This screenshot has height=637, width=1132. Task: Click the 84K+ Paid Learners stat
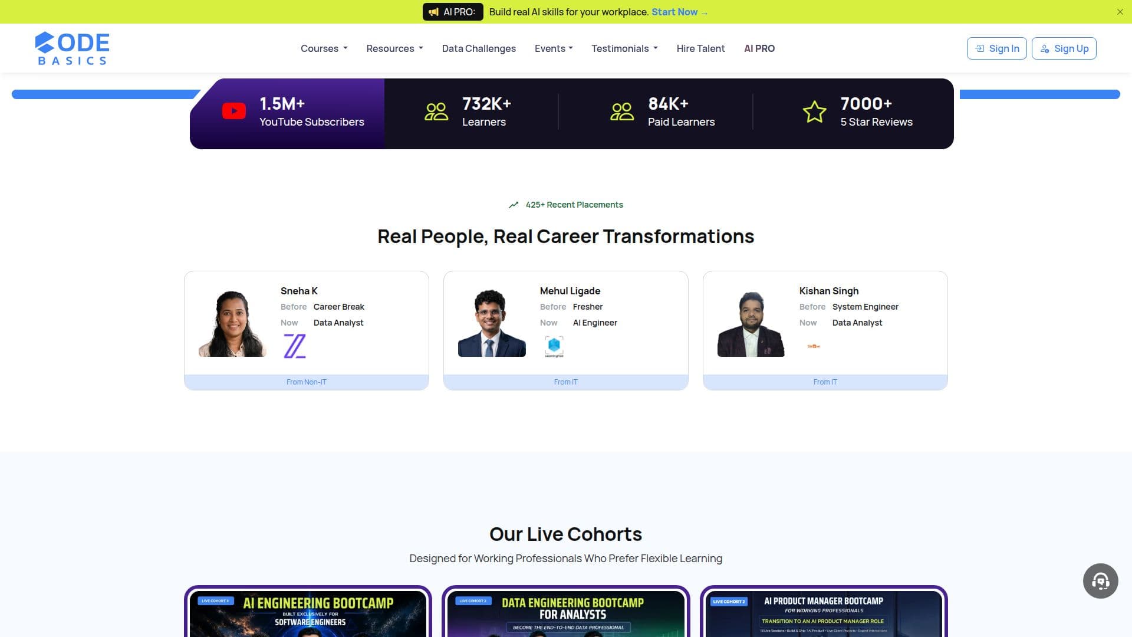click(x=663, y=112)
